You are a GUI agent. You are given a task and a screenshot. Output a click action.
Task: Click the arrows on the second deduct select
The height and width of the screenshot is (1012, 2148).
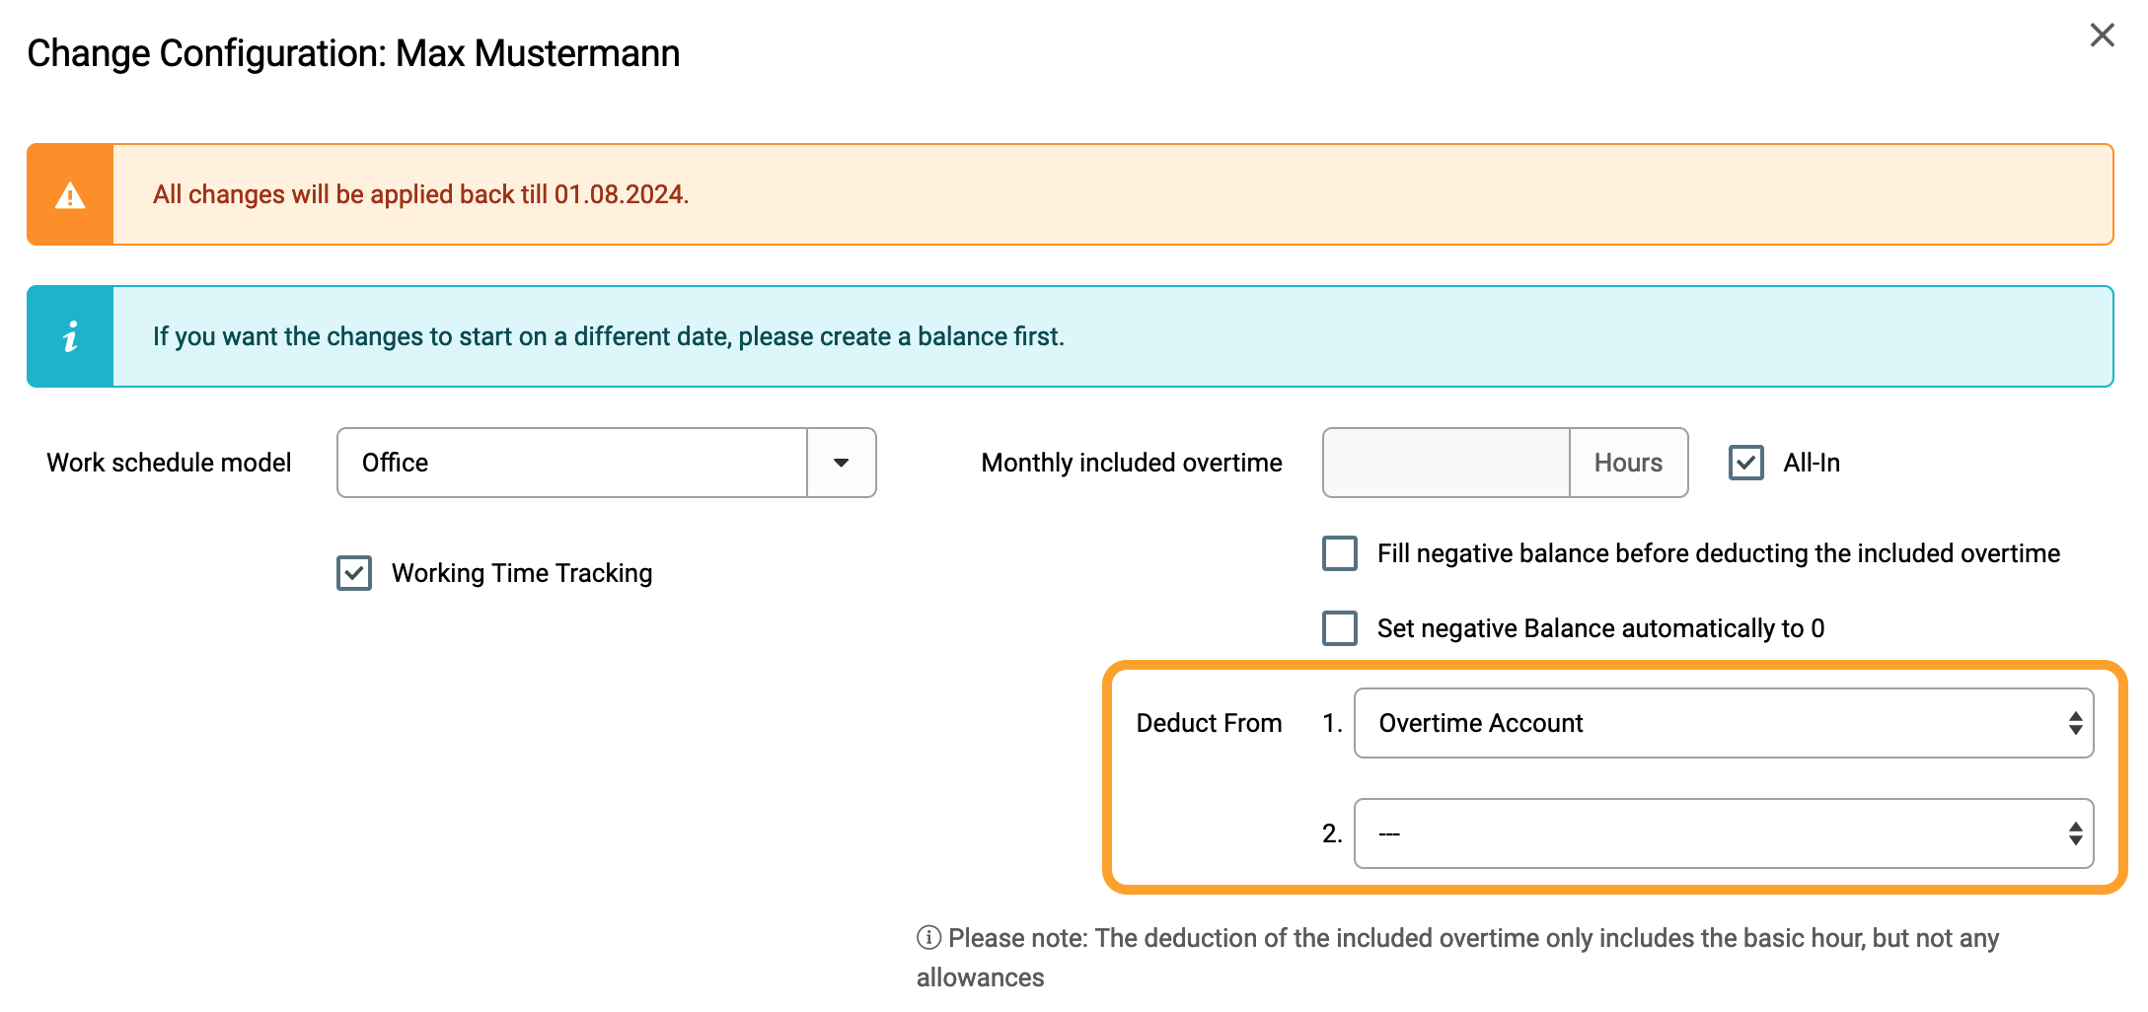click(x=2075, y=833)
